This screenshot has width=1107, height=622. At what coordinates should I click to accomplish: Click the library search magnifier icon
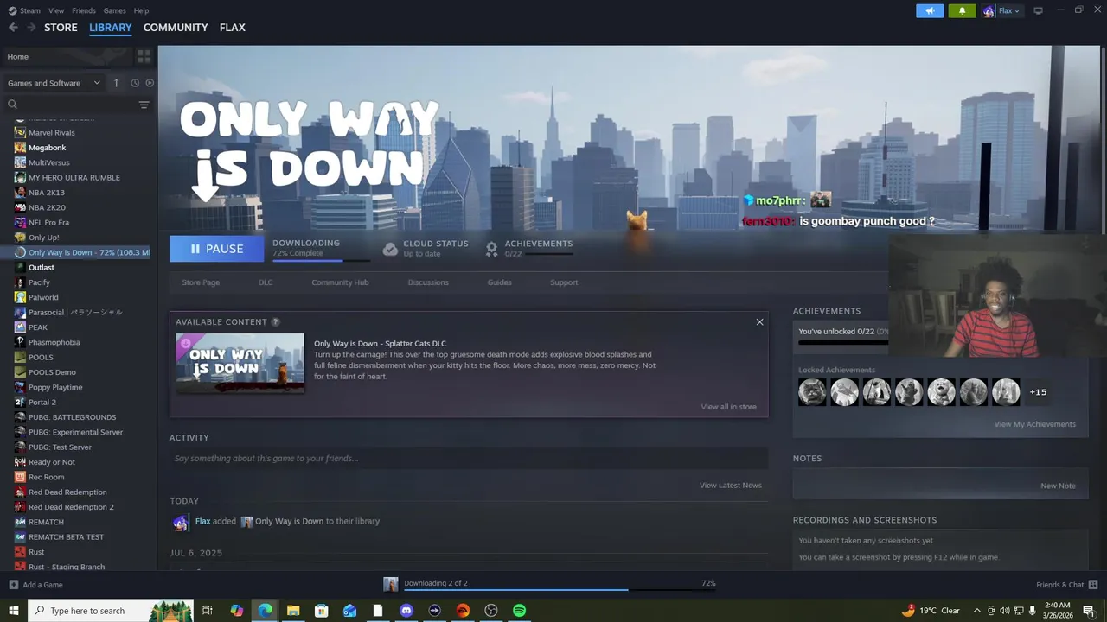pyautogui.click(x=12, y=105)
